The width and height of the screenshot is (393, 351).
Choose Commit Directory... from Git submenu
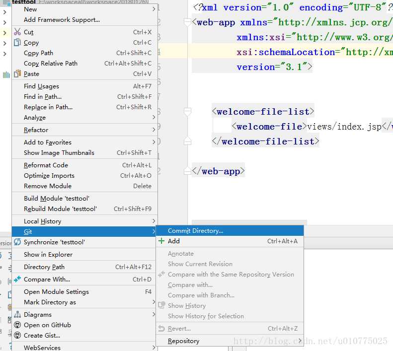click(x=230, y=230)
